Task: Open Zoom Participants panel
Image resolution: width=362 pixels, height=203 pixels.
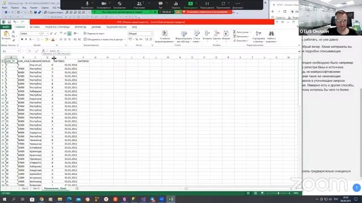Action: (139, 4)
